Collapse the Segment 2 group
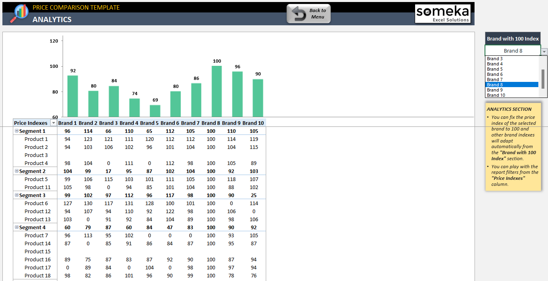The height and width of the screenshot is (281, 548). [x=16, y=171]
